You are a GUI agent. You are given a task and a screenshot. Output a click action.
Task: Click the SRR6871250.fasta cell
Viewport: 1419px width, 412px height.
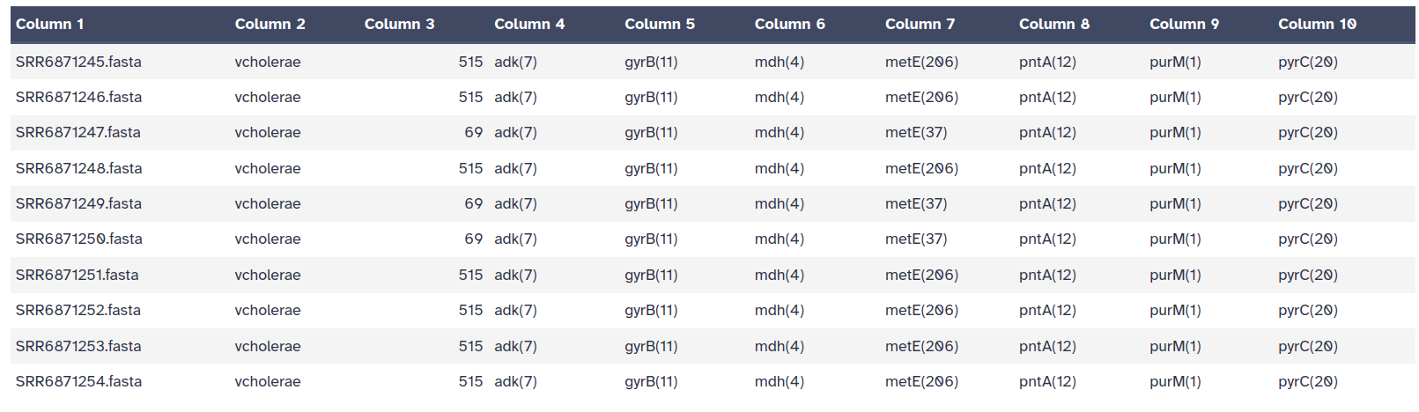coord(78,239)
